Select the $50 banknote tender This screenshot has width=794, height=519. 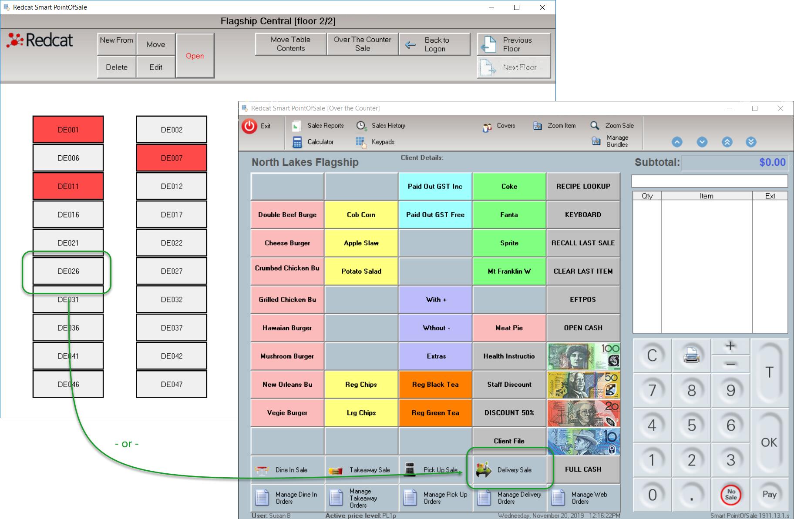click(583, 385)
